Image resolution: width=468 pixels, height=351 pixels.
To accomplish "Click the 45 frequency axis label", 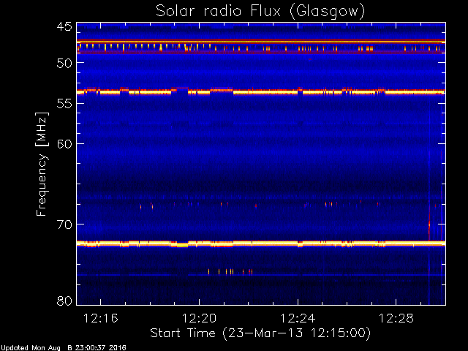I will pos(64,27).
